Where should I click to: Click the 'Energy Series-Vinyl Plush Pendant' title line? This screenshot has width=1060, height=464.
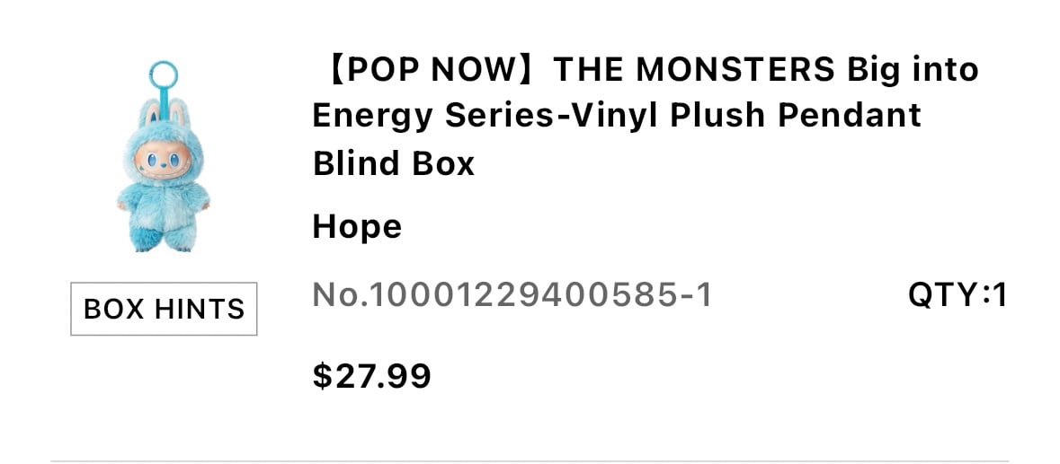(617, 116)
